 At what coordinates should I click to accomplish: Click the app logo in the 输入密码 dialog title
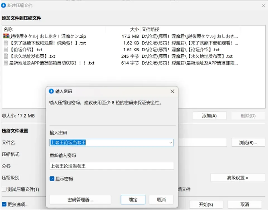[x=51, y=91]
